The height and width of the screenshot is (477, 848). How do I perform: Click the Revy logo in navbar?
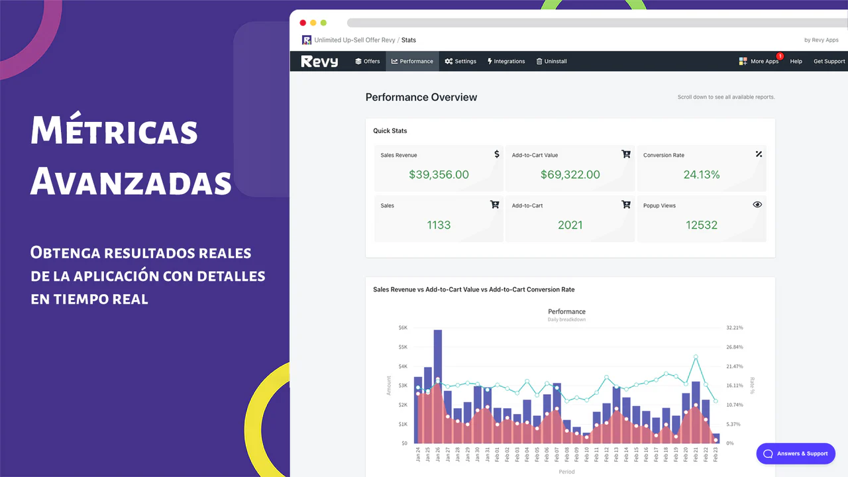319,61
